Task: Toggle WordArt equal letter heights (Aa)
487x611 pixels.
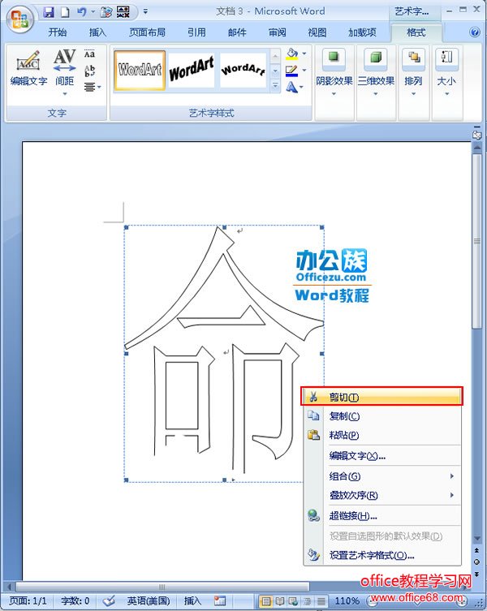Action: [89, 54]
